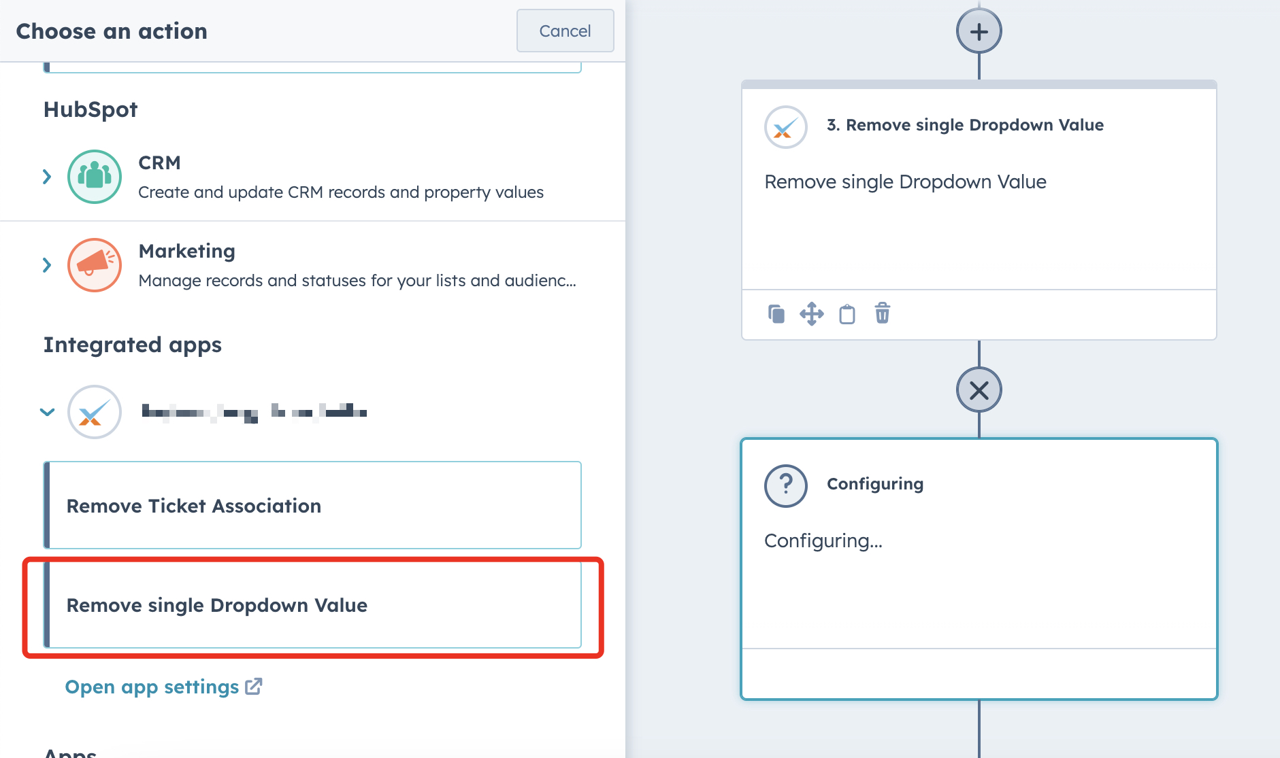
Task: Click the plus button to add an action
Action: click(x=978, y=30)
